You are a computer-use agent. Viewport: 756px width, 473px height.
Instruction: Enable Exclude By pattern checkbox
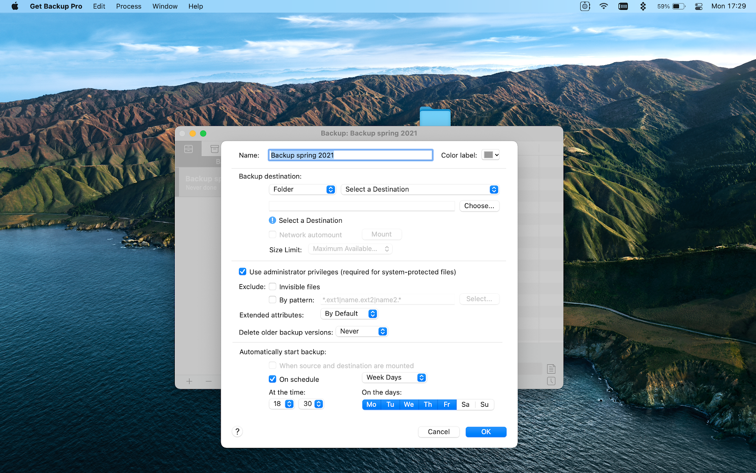click(x=273, y=299)
